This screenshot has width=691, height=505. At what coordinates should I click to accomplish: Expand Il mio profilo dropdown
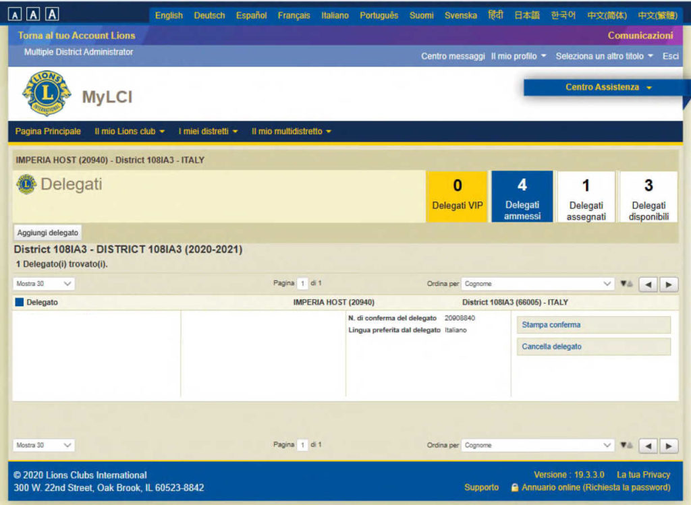519,56
